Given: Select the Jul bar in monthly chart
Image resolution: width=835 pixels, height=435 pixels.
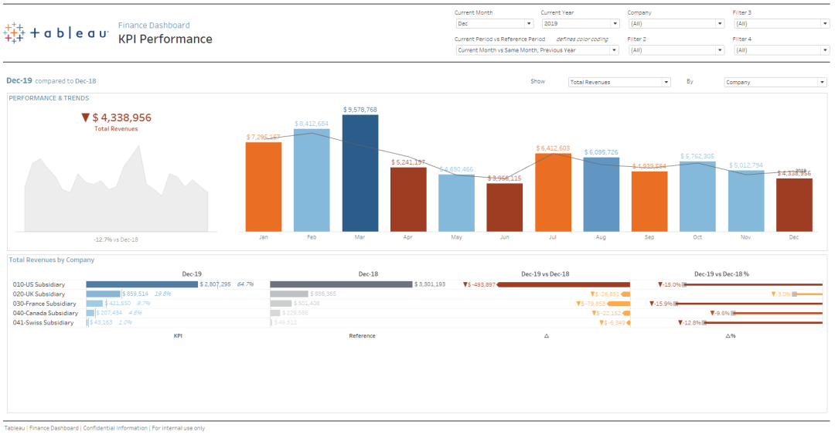Looking at the screenshot, I should [x=554, y=192].
